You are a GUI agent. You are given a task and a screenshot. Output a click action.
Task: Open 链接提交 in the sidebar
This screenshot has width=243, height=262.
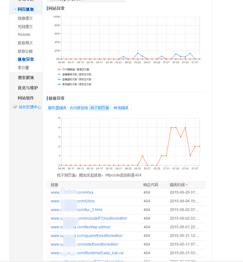click(x=25, y=19)
